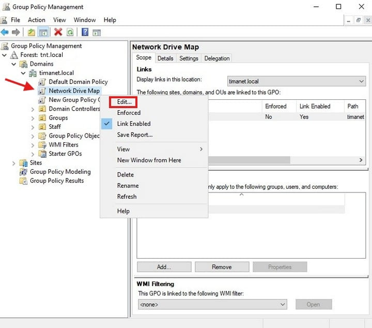Click the timanet.local domain icon
The width and height of the screenshot is (372, 328).
click(33, 73)
